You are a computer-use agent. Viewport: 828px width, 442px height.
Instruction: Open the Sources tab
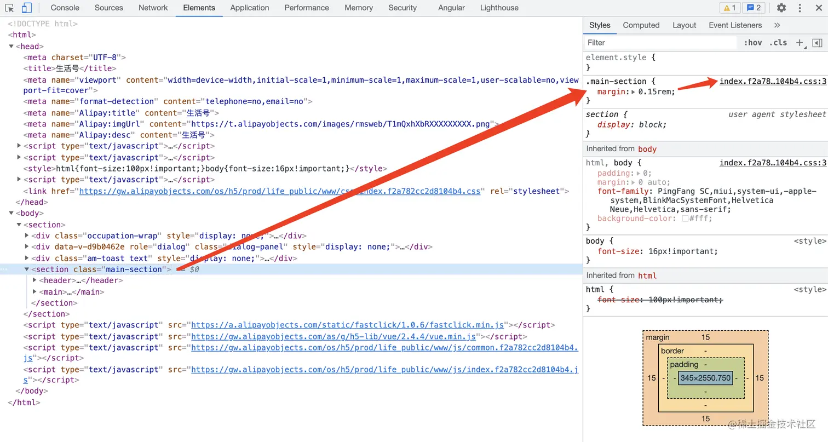point(109,8)
